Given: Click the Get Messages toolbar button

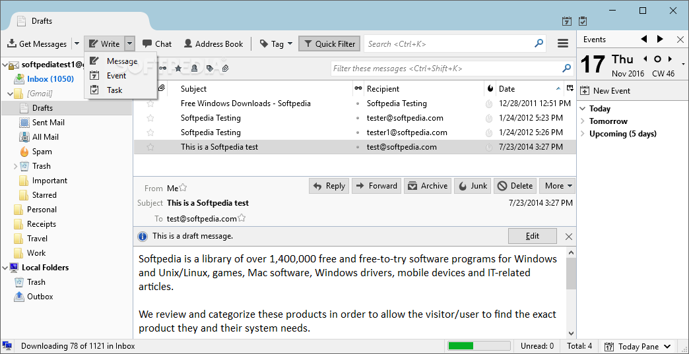Looking at the screenshot, I should tap(37, 44).
